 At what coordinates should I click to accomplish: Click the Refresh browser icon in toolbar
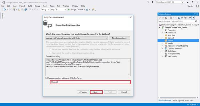tap(87, 9)
